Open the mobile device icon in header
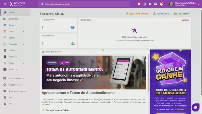Image resolution: width=202 pixels, height=114 pixels. pos(145,4)
